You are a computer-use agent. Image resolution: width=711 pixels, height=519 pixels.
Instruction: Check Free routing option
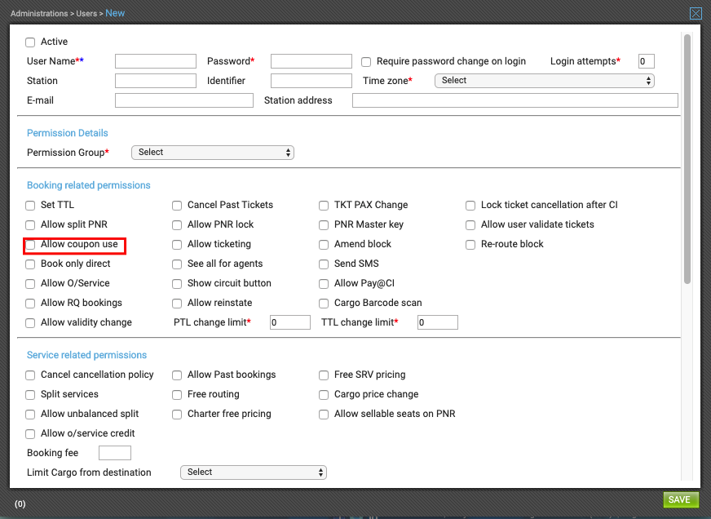coord(177,395)
